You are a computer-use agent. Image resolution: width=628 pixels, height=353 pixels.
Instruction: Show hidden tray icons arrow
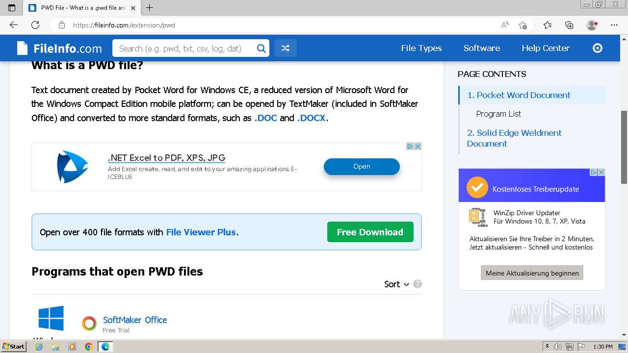click(x=547, y=347)
